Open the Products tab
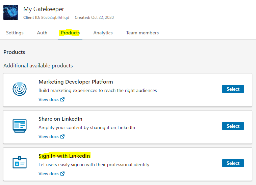 [x=70, y=33]
